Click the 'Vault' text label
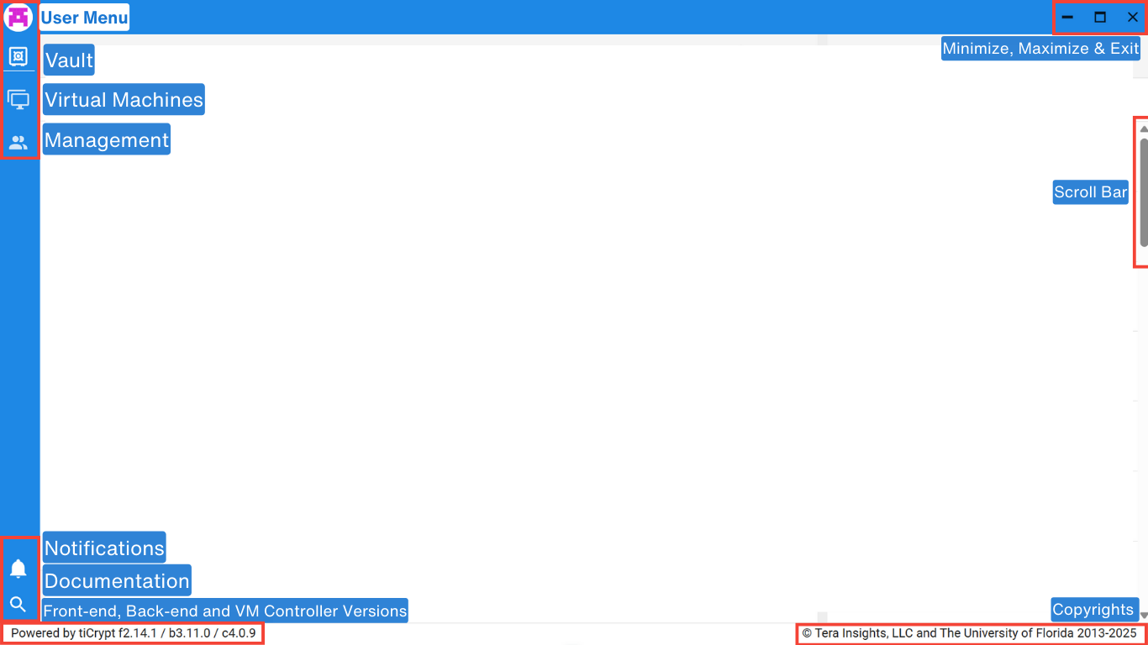1148x645 pixels. [69, 60]
